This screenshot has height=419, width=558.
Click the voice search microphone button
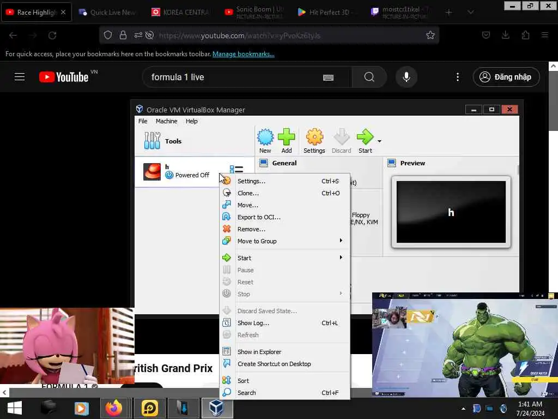click(x=407, y=77)
